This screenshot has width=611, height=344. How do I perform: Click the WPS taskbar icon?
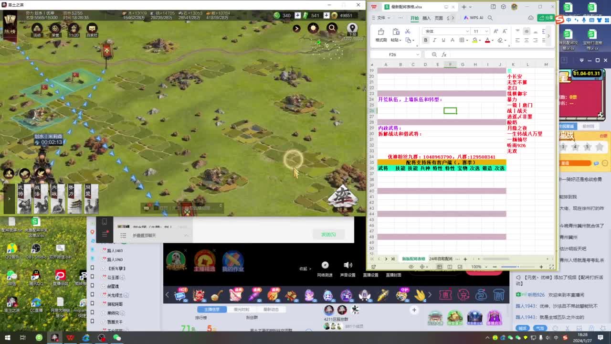coord(70,338)
